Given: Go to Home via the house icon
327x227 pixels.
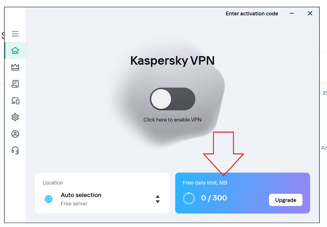Looking at the screenshot, I should click(x=15, y=51).
